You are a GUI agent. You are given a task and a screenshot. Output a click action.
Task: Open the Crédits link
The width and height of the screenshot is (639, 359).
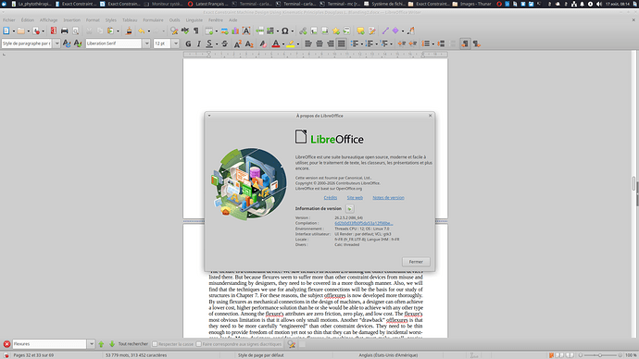coord(330,198)
